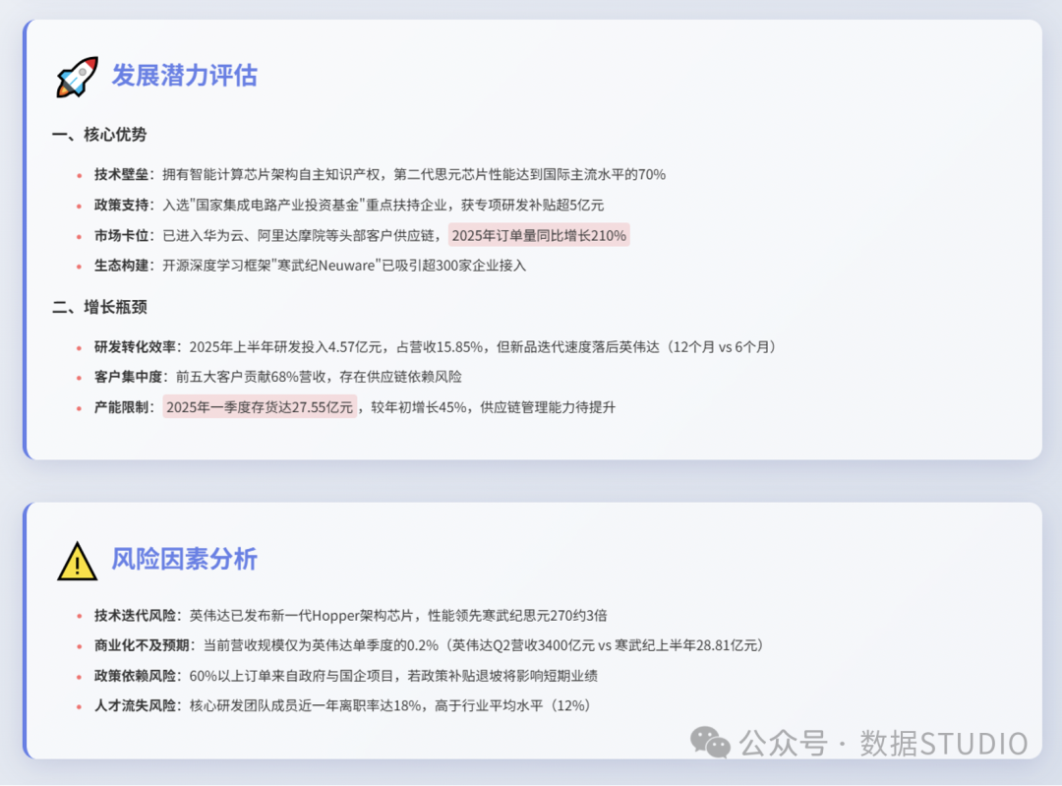Click the rocket icon beside 发展潜力评估

pos(77,77)
